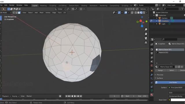Open Tool properties tab icon
Image resolution: width=185 pixels, height=104 pixels.
tap(152, 44)
